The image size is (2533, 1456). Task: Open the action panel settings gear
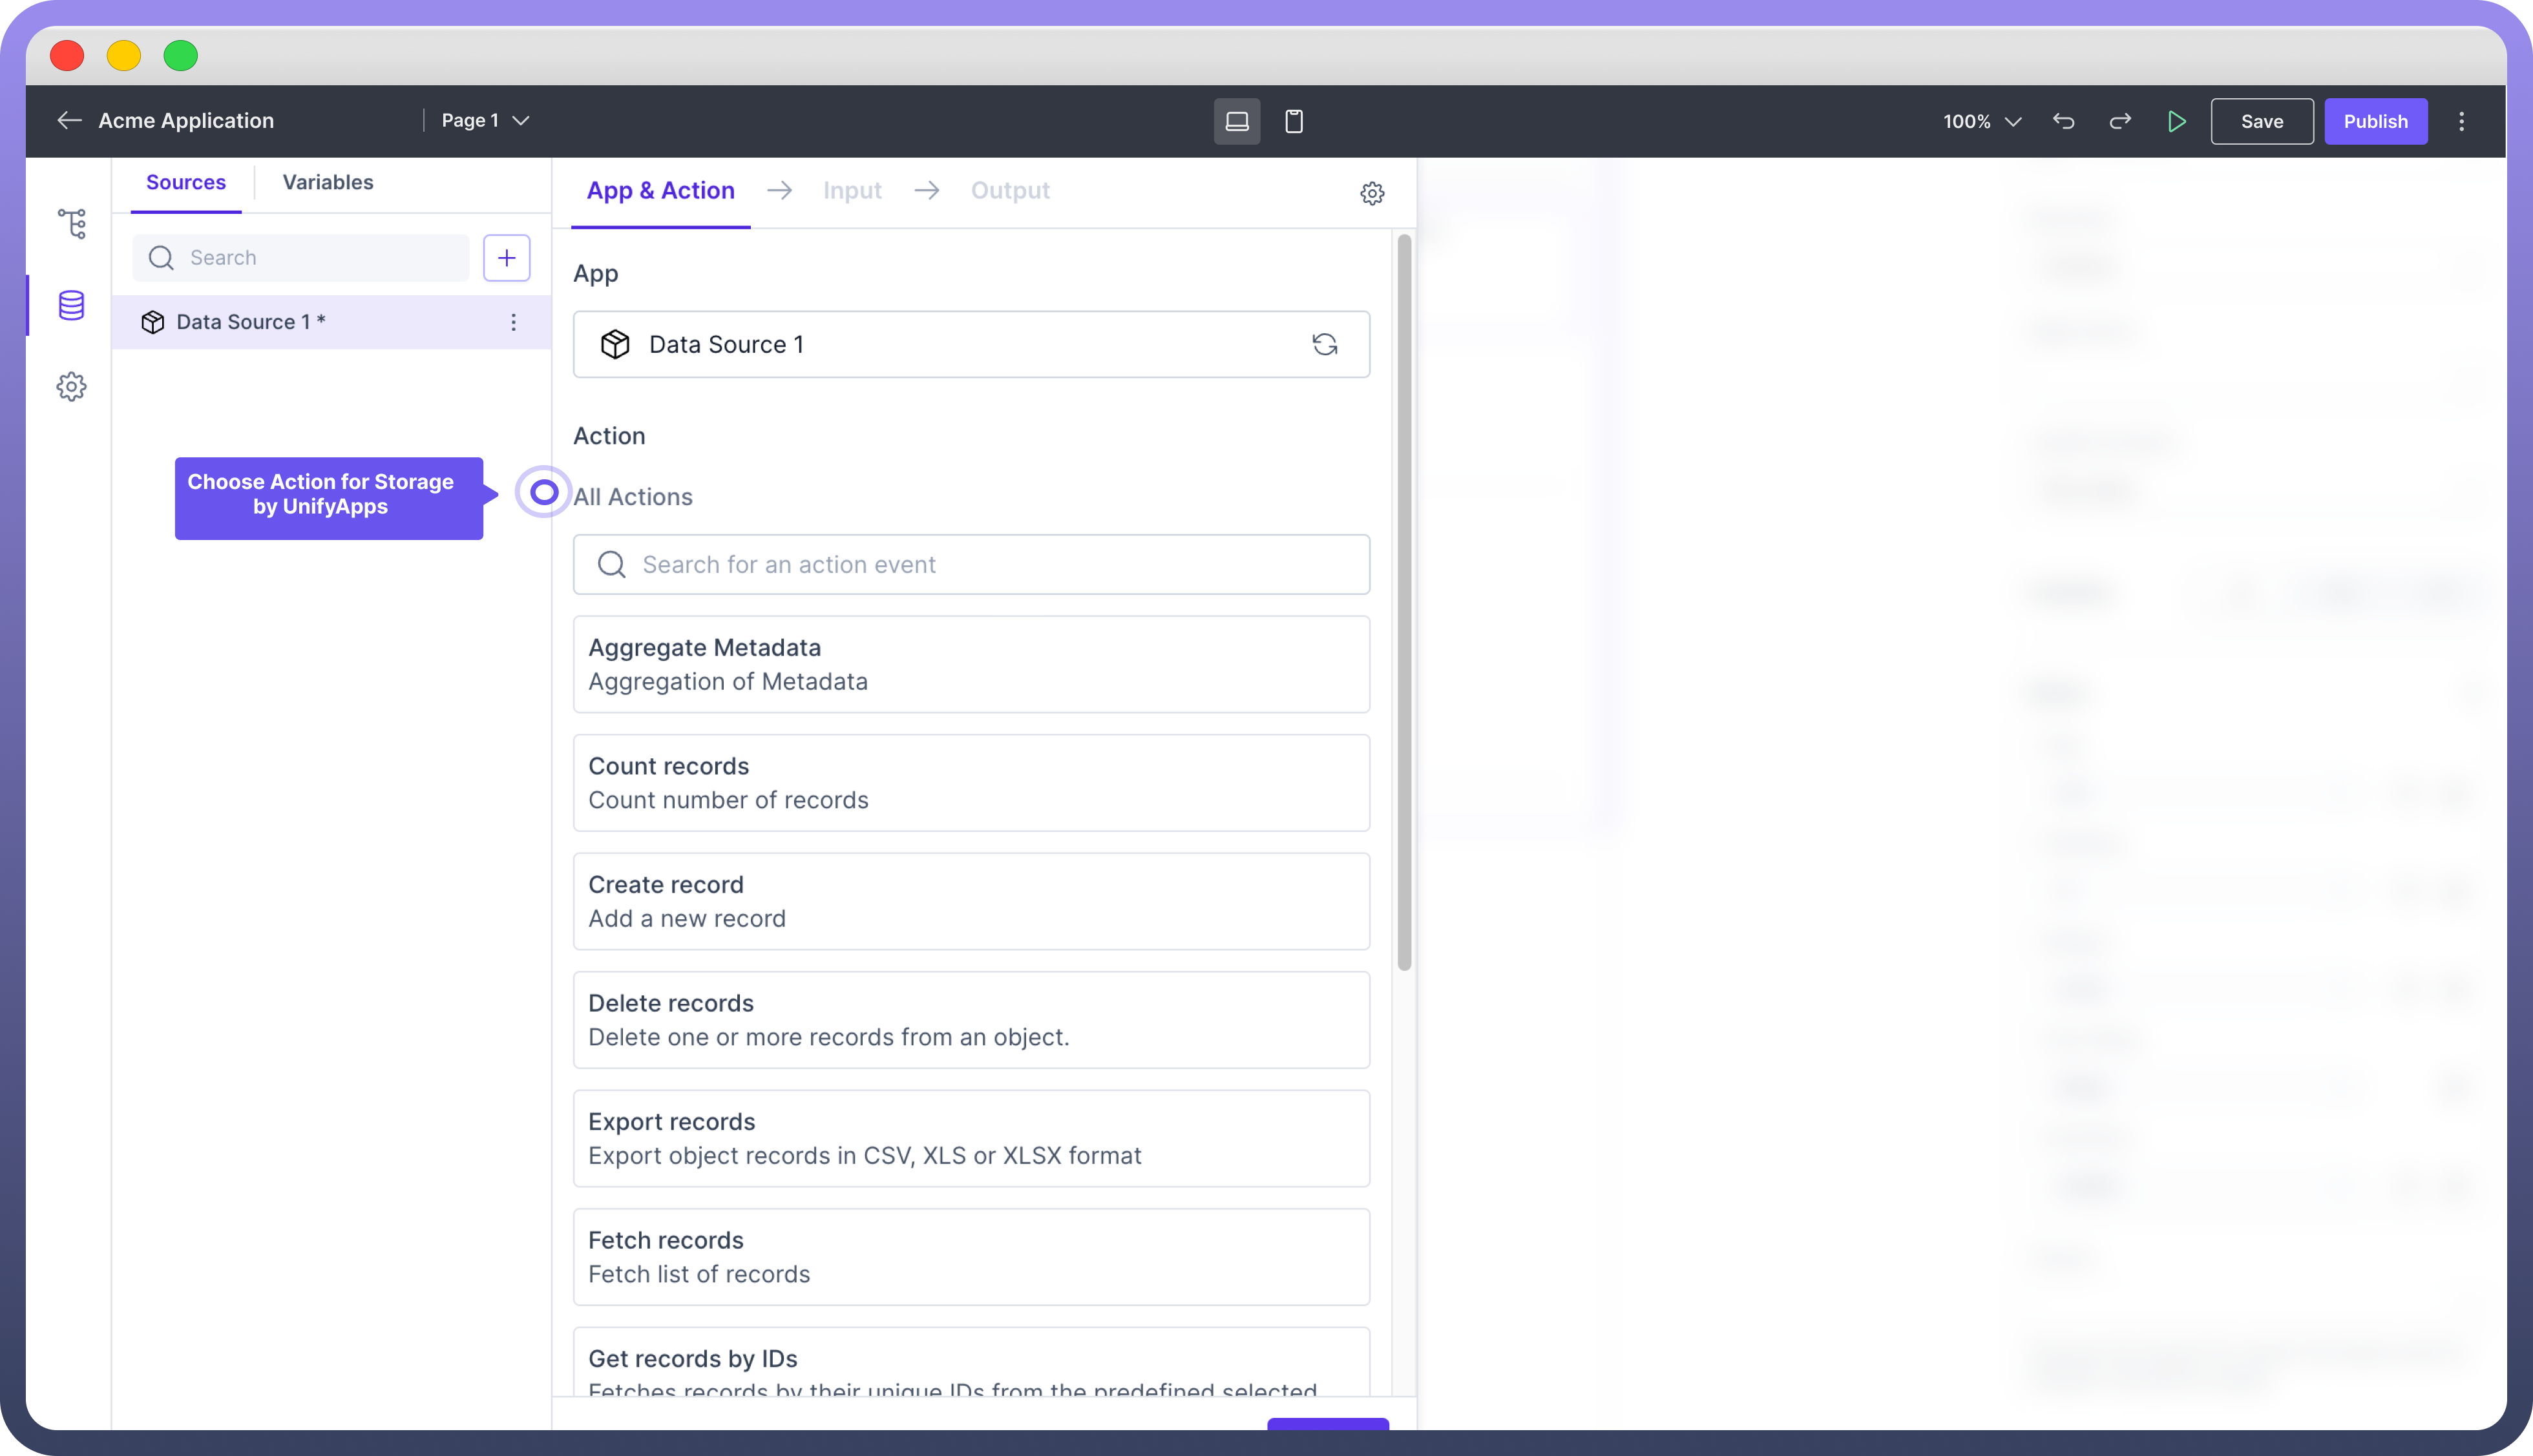1372,193
